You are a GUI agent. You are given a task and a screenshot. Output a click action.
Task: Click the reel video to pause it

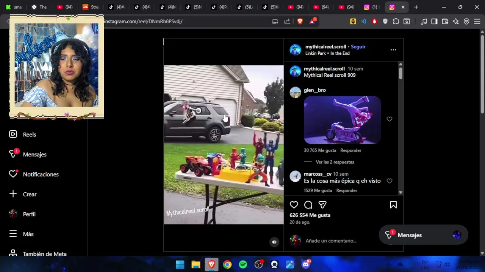point(224,145)
